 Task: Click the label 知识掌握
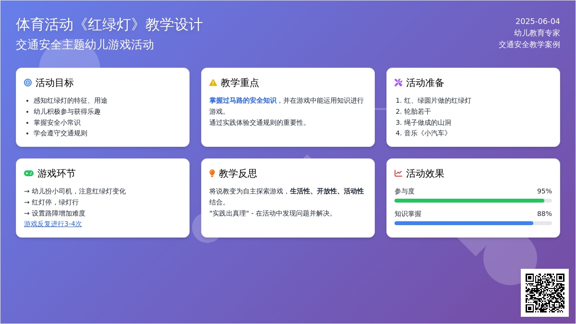point(408,214)
